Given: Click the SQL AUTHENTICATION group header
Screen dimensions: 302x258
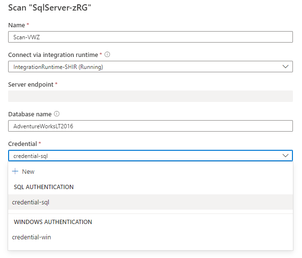Looking at the screenshot, I should [x=43, y=187].
